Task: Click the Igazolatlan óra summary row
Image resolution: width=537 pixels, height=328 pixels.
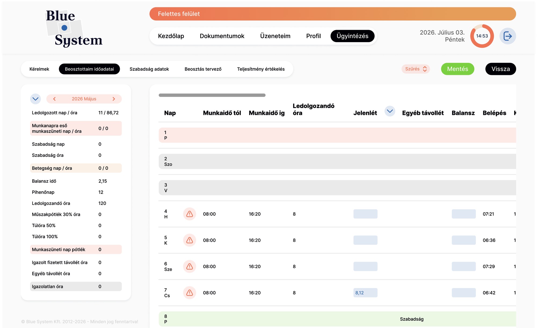Action: click(x=76, y=286)
